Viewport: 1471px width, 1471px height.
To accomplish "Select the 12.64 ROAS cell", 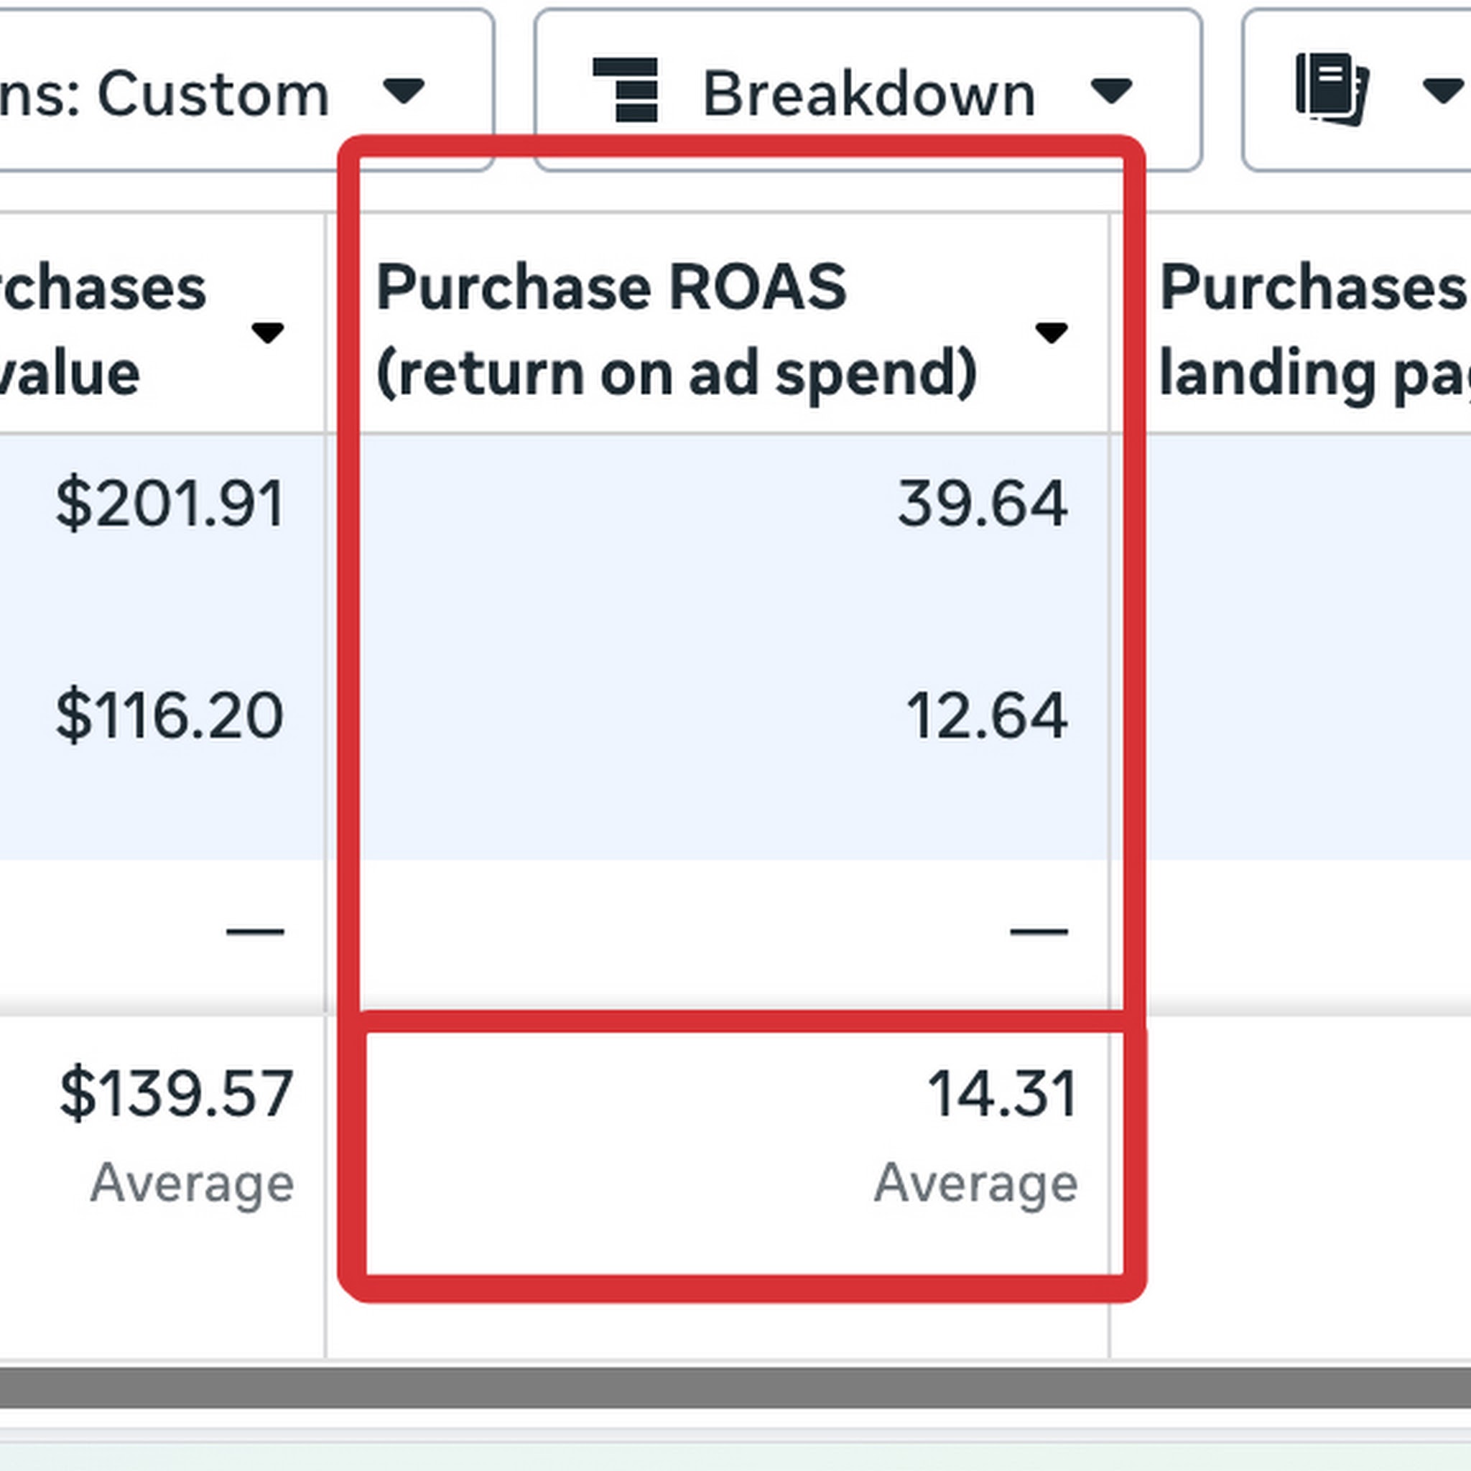I will pyautogui.click(x=986, y=715).
